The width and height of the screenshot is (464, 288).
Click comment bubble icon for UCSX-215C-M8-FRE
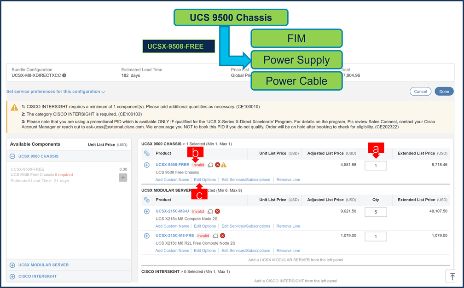tap(215, 236)
